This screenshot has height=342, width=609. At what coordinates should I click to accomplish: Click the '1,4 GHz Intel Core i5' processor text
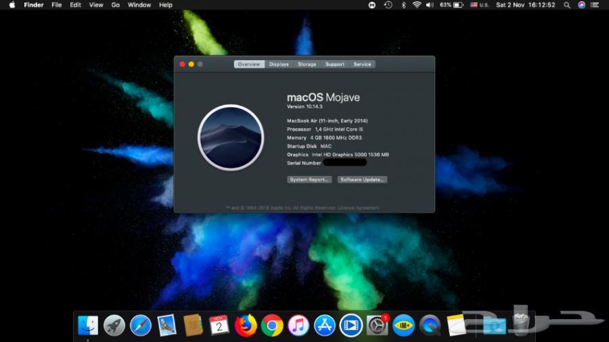[339, 129]
